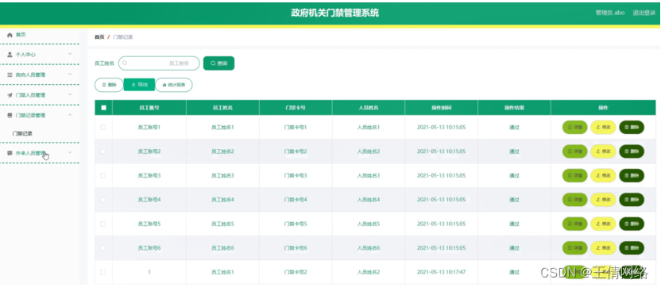Click 删除 for the 员工账号1 row
This screenshot has width=661, height=287.
click(632, 127)
